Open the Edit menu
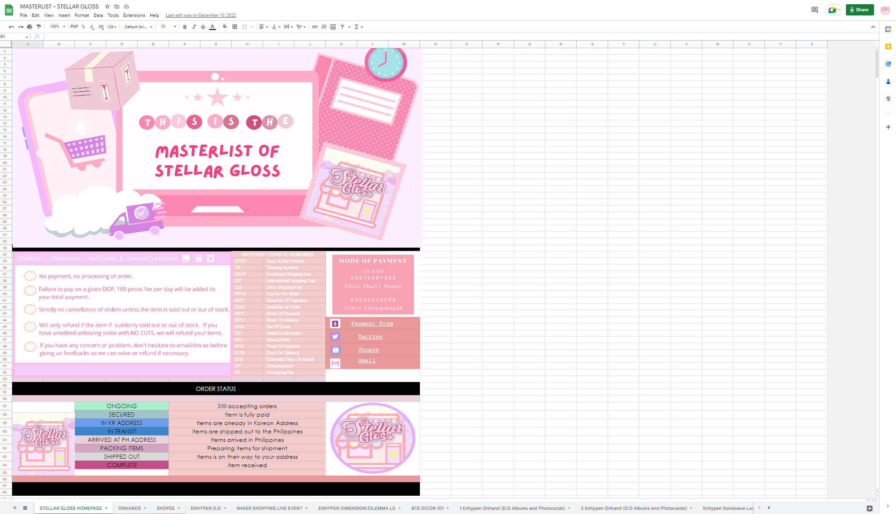Viewport: 896px width, 514px height. 36,15
